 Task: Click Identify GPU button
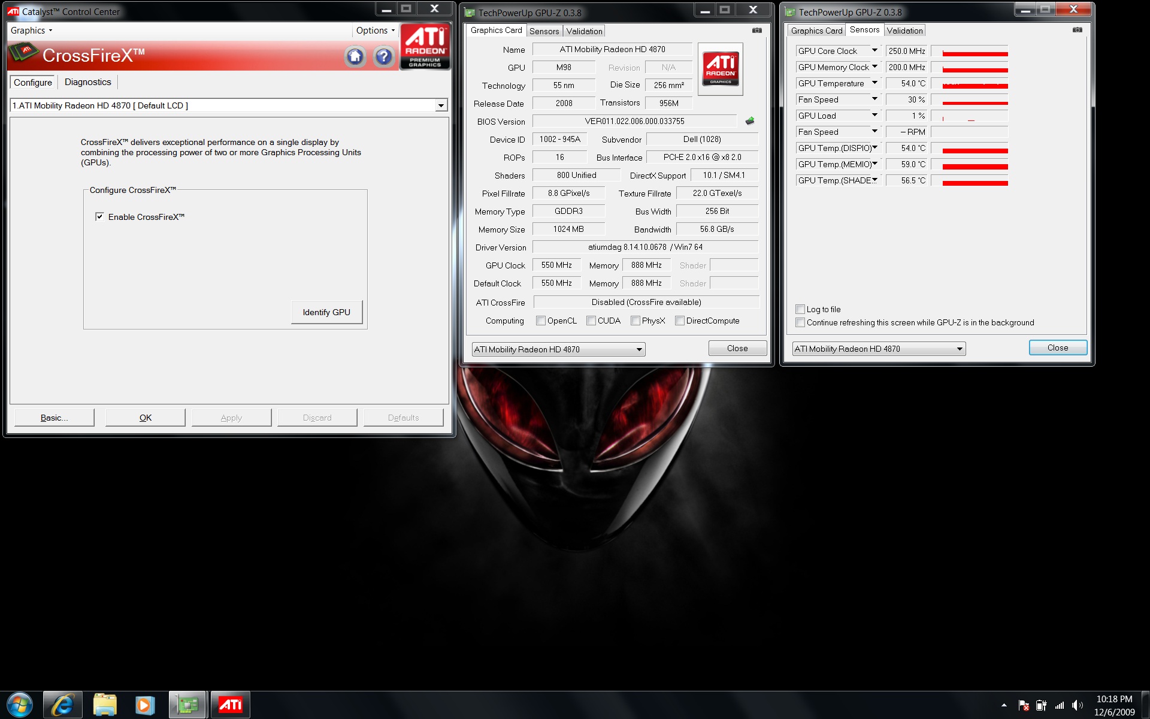click(326, 312)
